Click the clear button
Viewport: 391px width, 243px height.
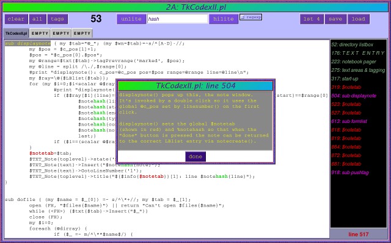click(x=16, y=19)
